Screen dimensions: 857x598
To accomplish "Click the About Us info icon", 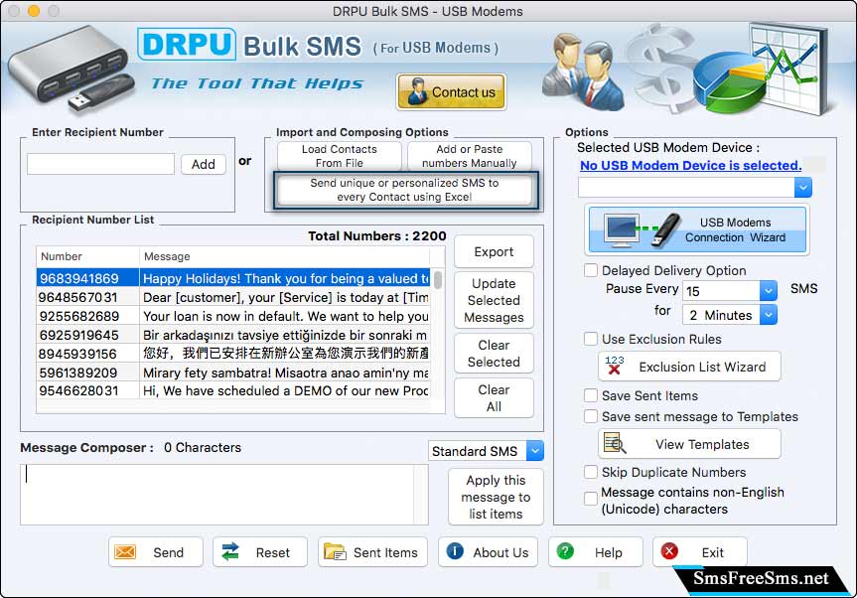I will (455, 552).
